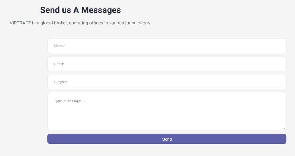Click the 'Name*' placeholder text

[x=60, y=46]
